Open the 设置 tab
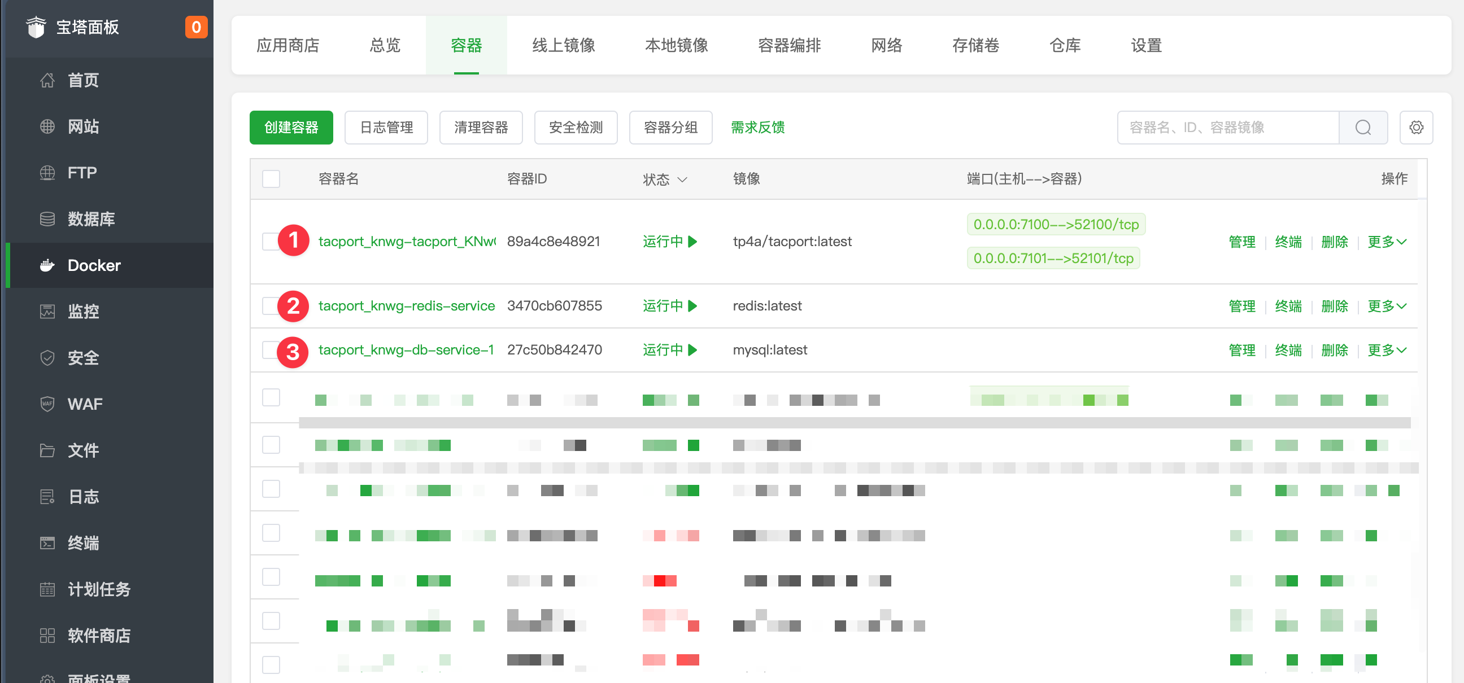1464x683 pixels. (1147, 45)
